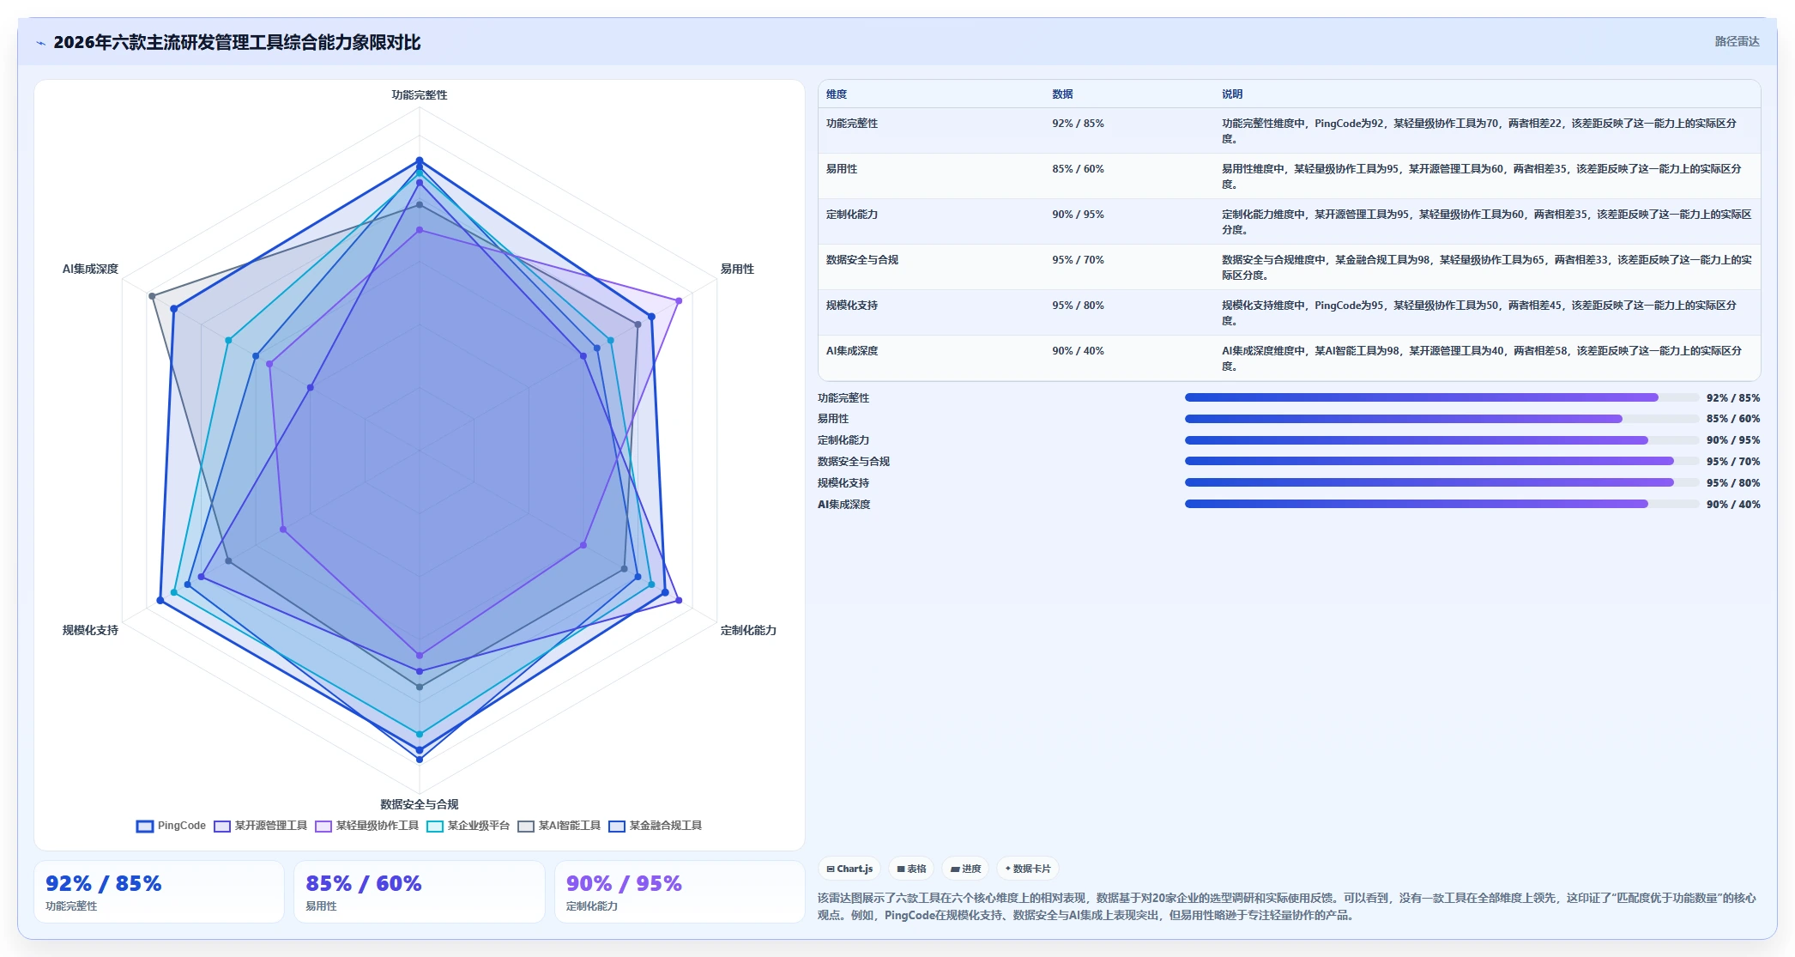Screen dimensions: 1795x957
Task: Click the 功能完整性 radar axis label
Action: pyautogui.click(x=420, y=95)
